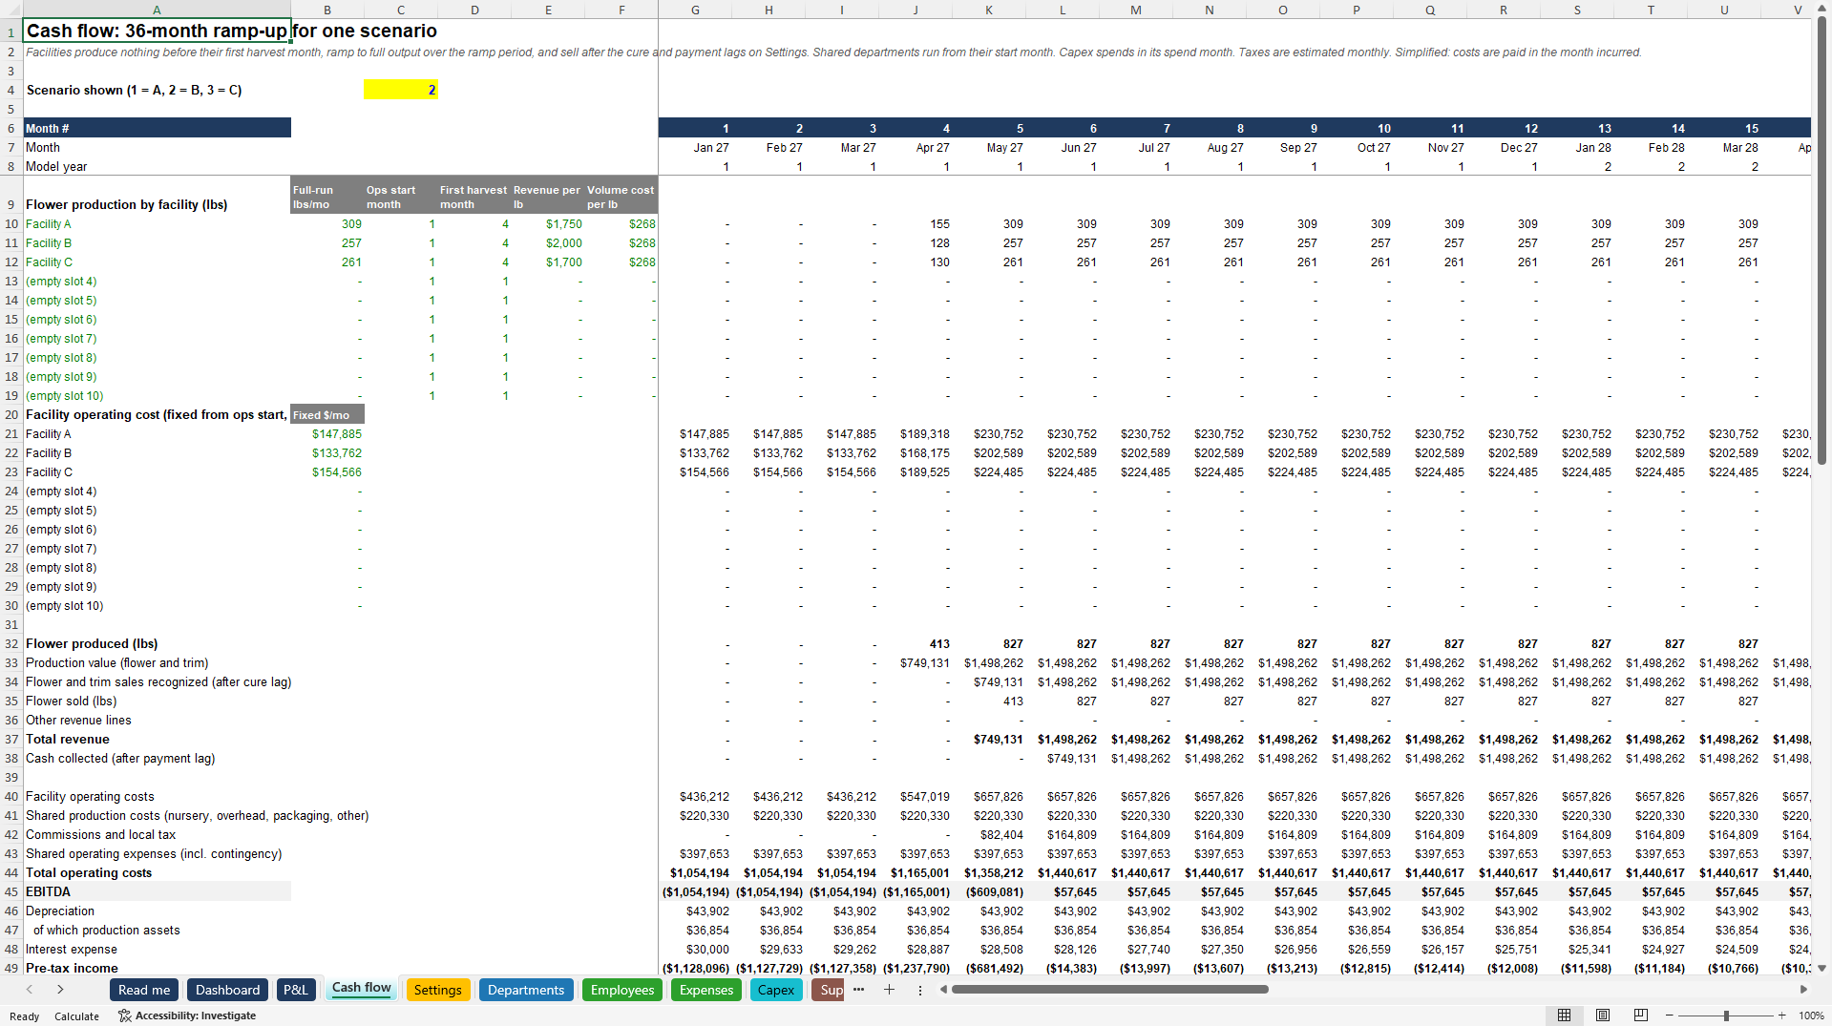The height and width of the screenshot is (1026, 1832).
Task: Click Total operating costs label
Action: tap(89, 872)
